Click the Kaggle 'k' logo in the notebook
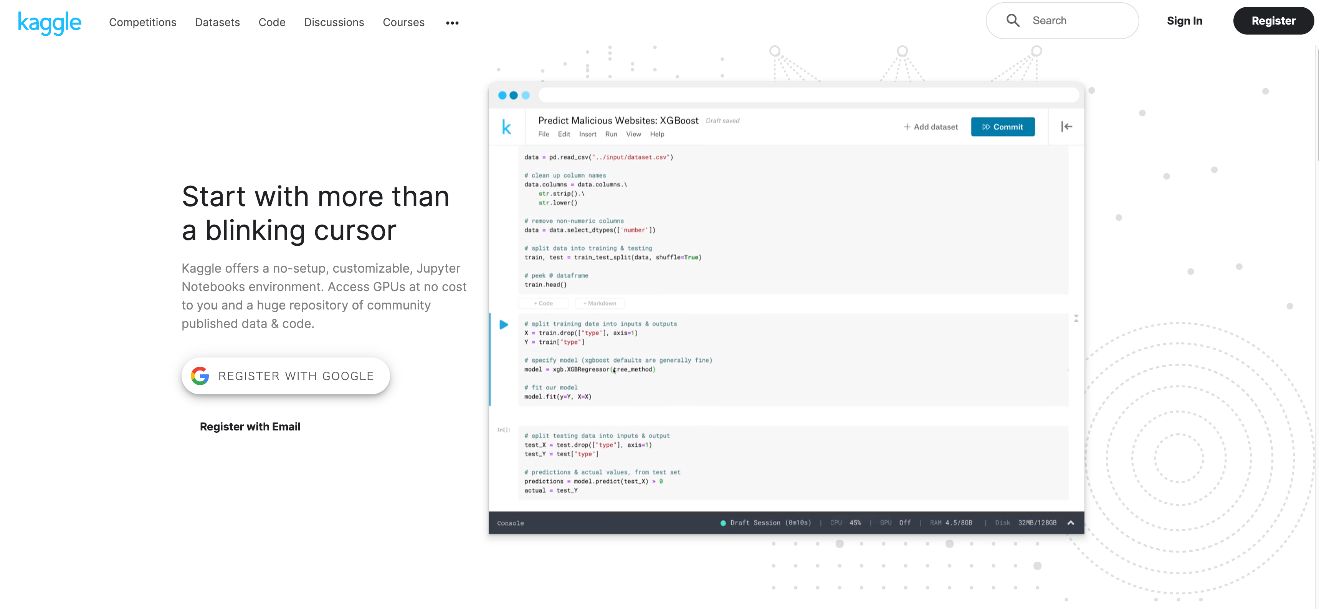1319x609 pixels. [x=507, y=126]
